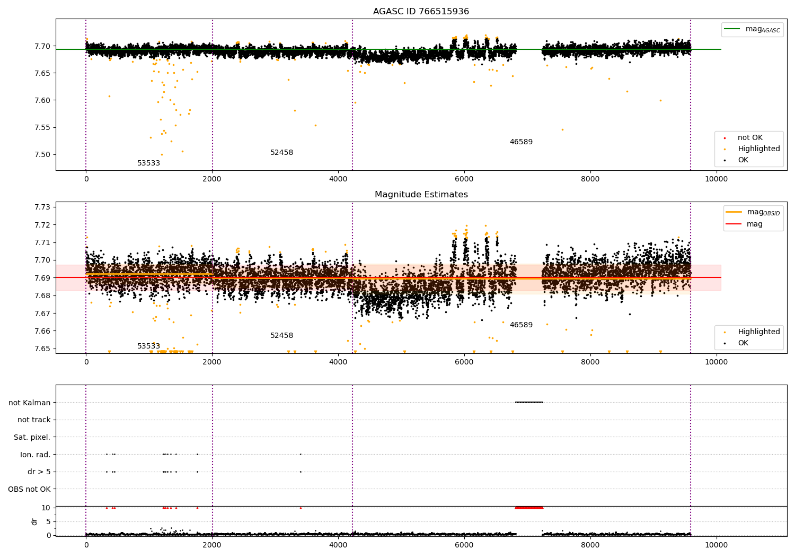795x557 pixels.
Task: Click the 5 tick on the dr axis
Action: [x=48, y=521]
